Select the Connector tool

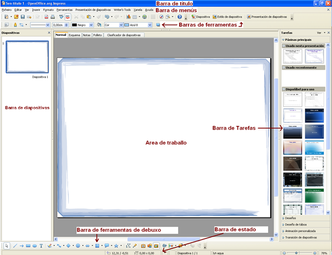[x=59, y=246]
